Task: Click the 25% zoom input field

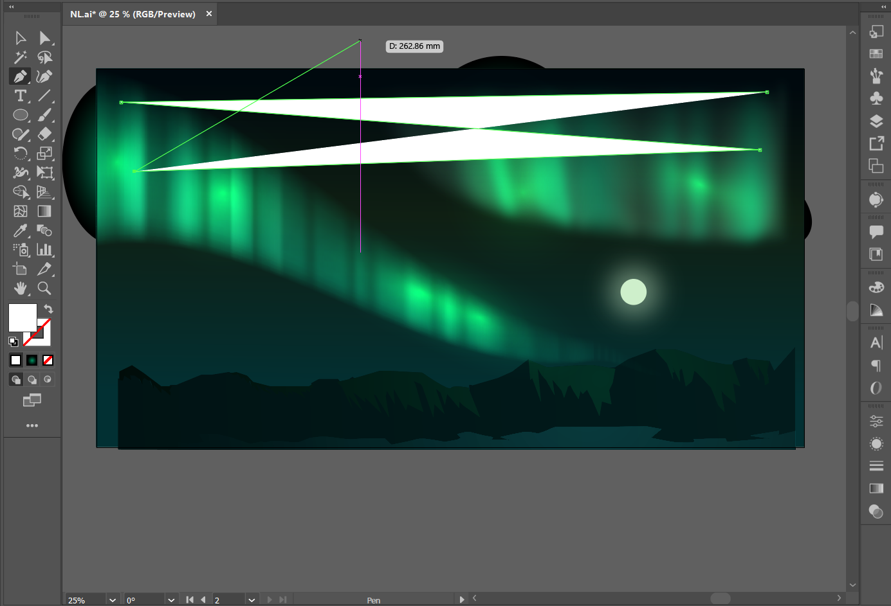Action: pos(86,600)
